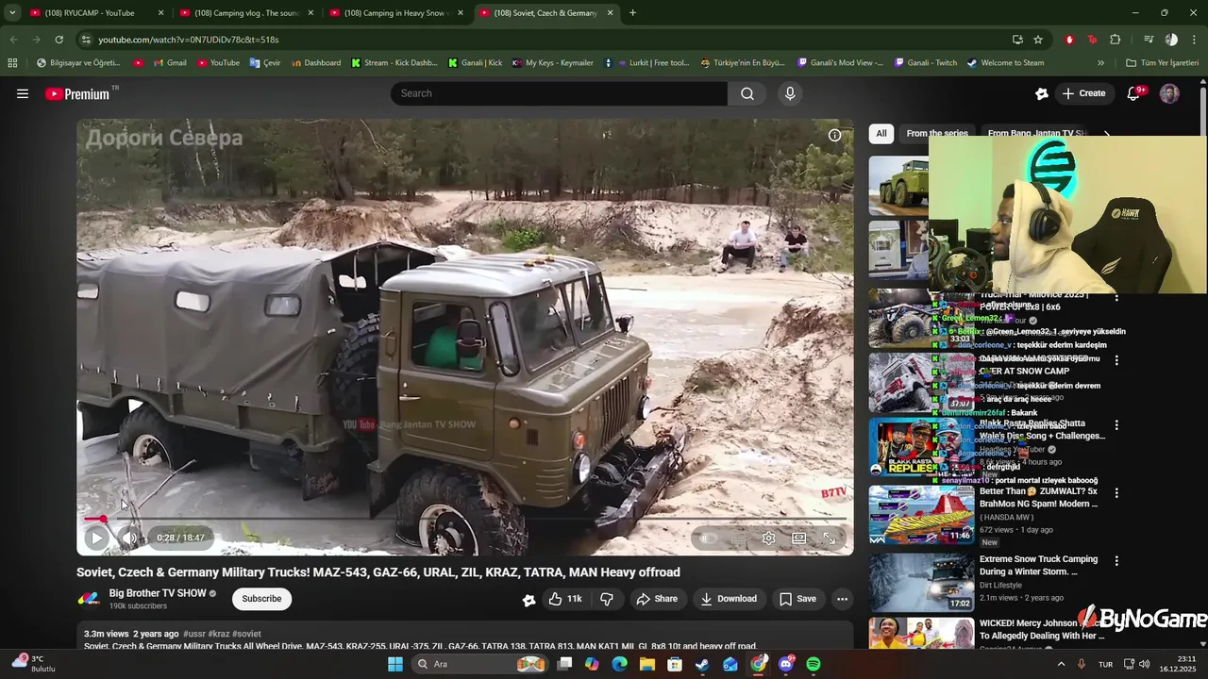
Task: Switch to the Camping vlog browser tab
Action: click(247, 13)
